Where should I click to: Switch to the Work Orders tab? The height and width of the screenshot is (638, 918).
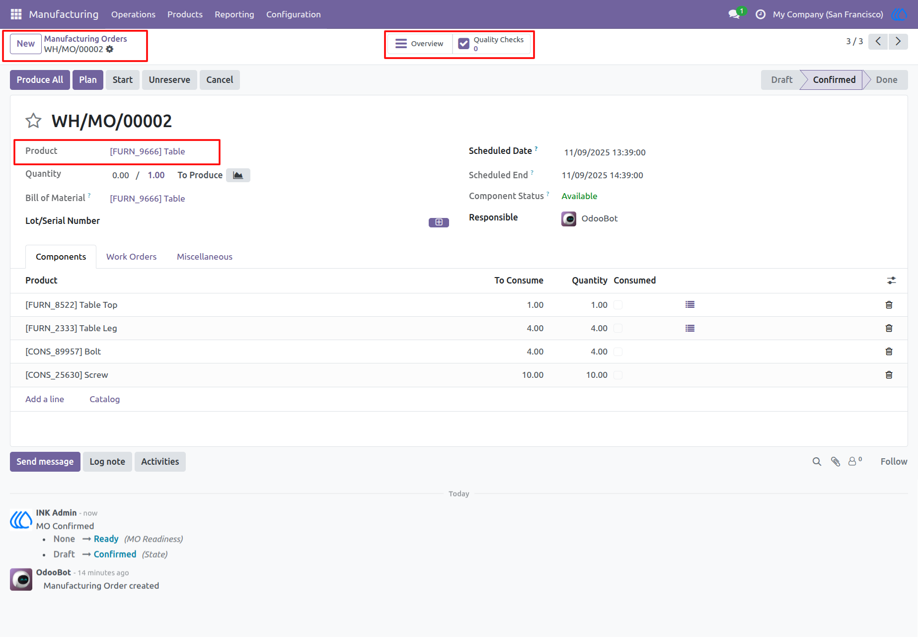(x=131, y=257)
